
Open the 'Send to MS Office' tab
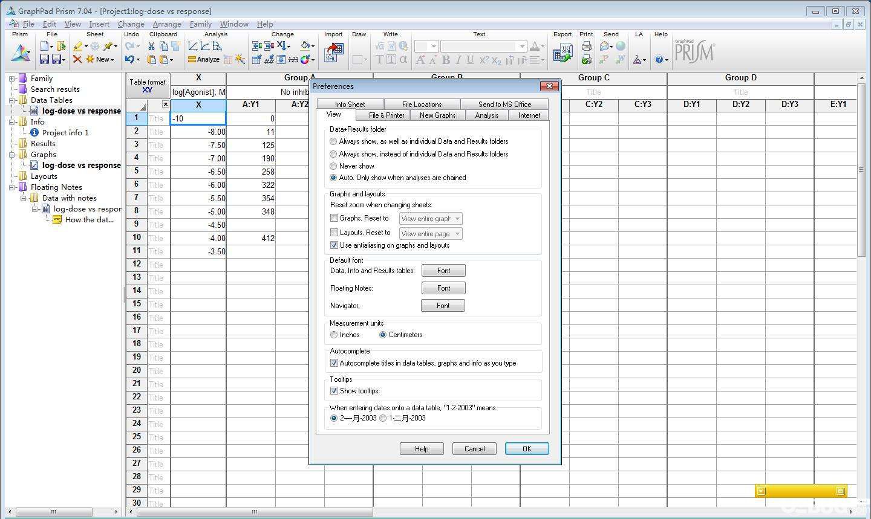click(504, 104)
